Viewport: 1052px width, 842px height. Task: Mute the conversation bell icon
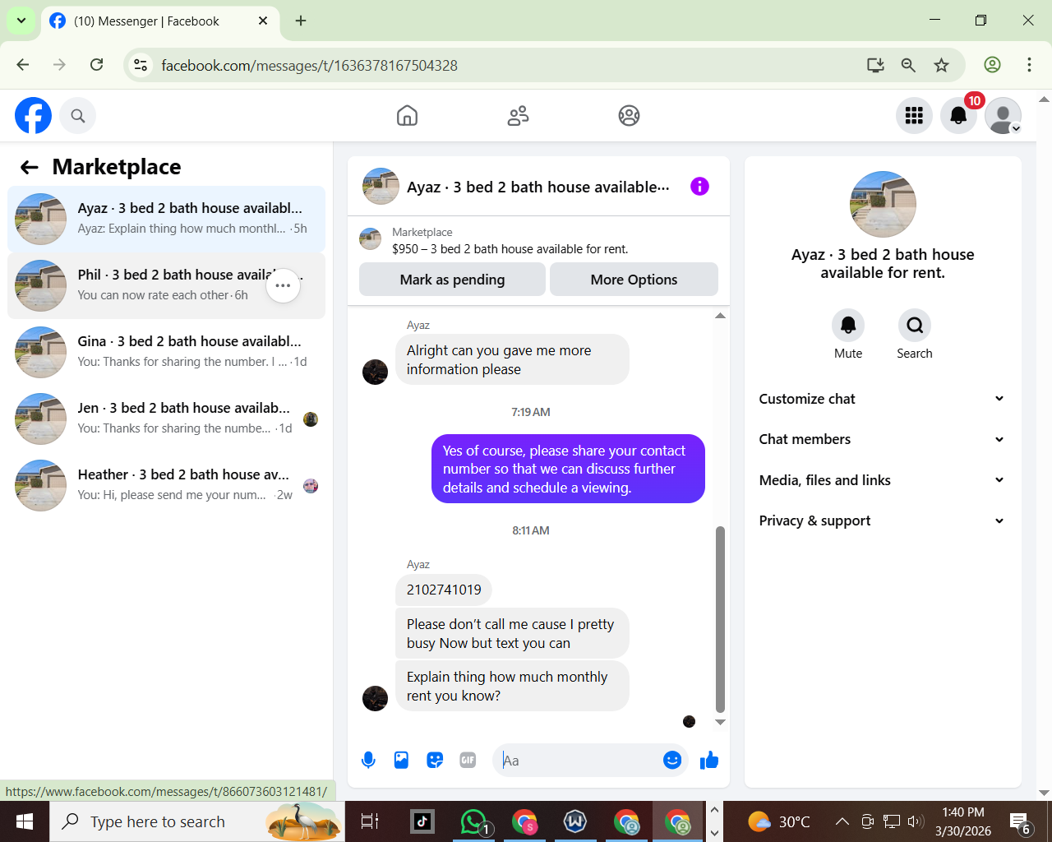[x=848, y=326]
